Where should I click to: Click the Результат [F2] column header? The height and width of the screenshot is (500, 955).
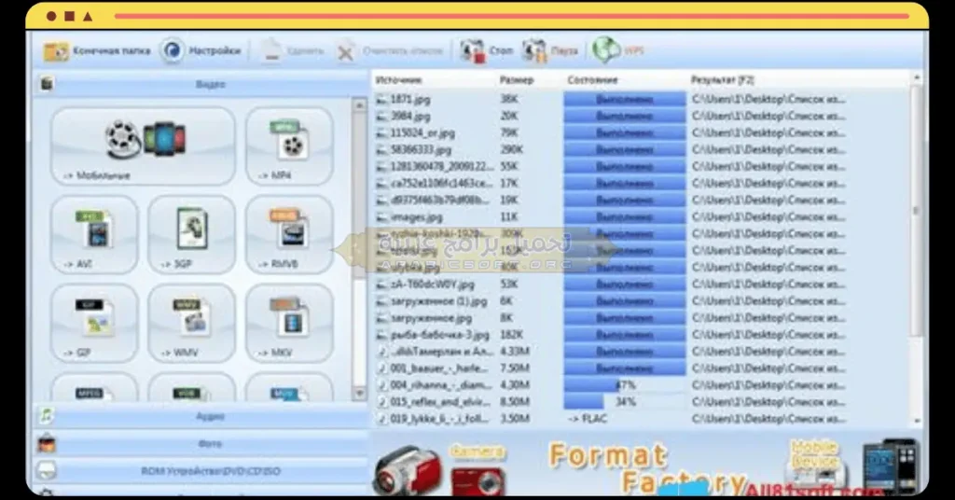[723, 80]
